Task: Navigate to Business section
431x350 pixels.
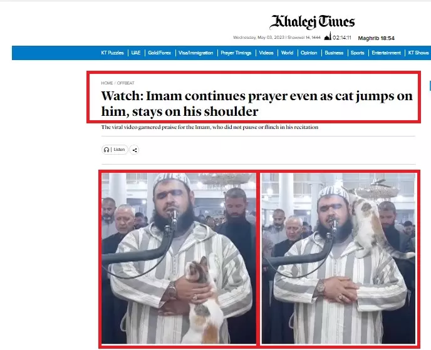Action: [x=334, y=53]
